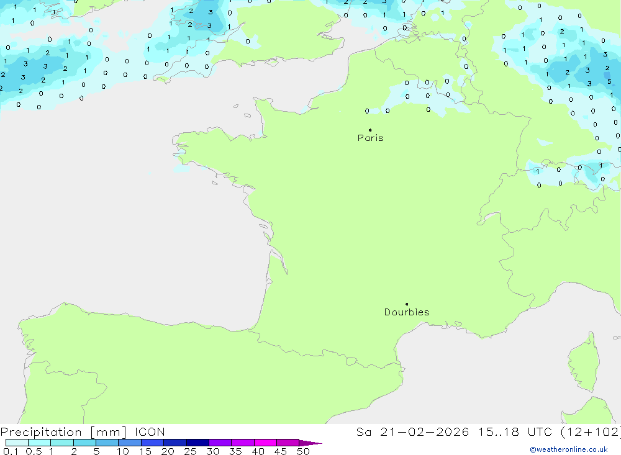Click the black dot marking Dourbies
The image size is (621, 455).
pos(407,304)
